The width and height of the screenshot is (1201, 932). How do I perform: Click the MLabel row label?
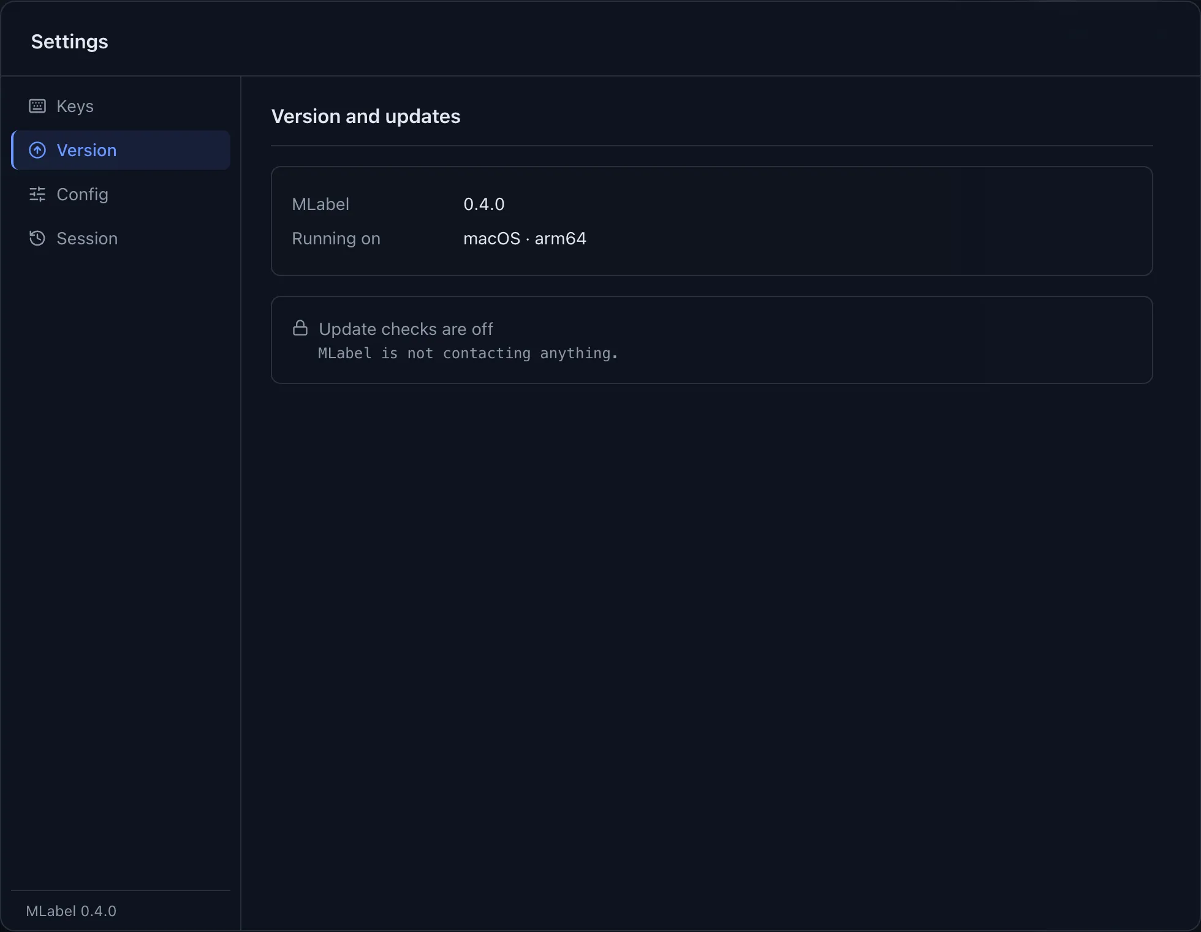click(x=320, y=204)
